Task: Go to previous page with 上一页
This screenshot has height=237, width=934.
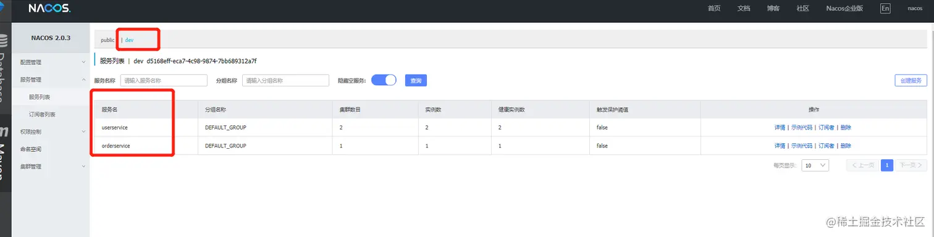Action: coord(862,165)
